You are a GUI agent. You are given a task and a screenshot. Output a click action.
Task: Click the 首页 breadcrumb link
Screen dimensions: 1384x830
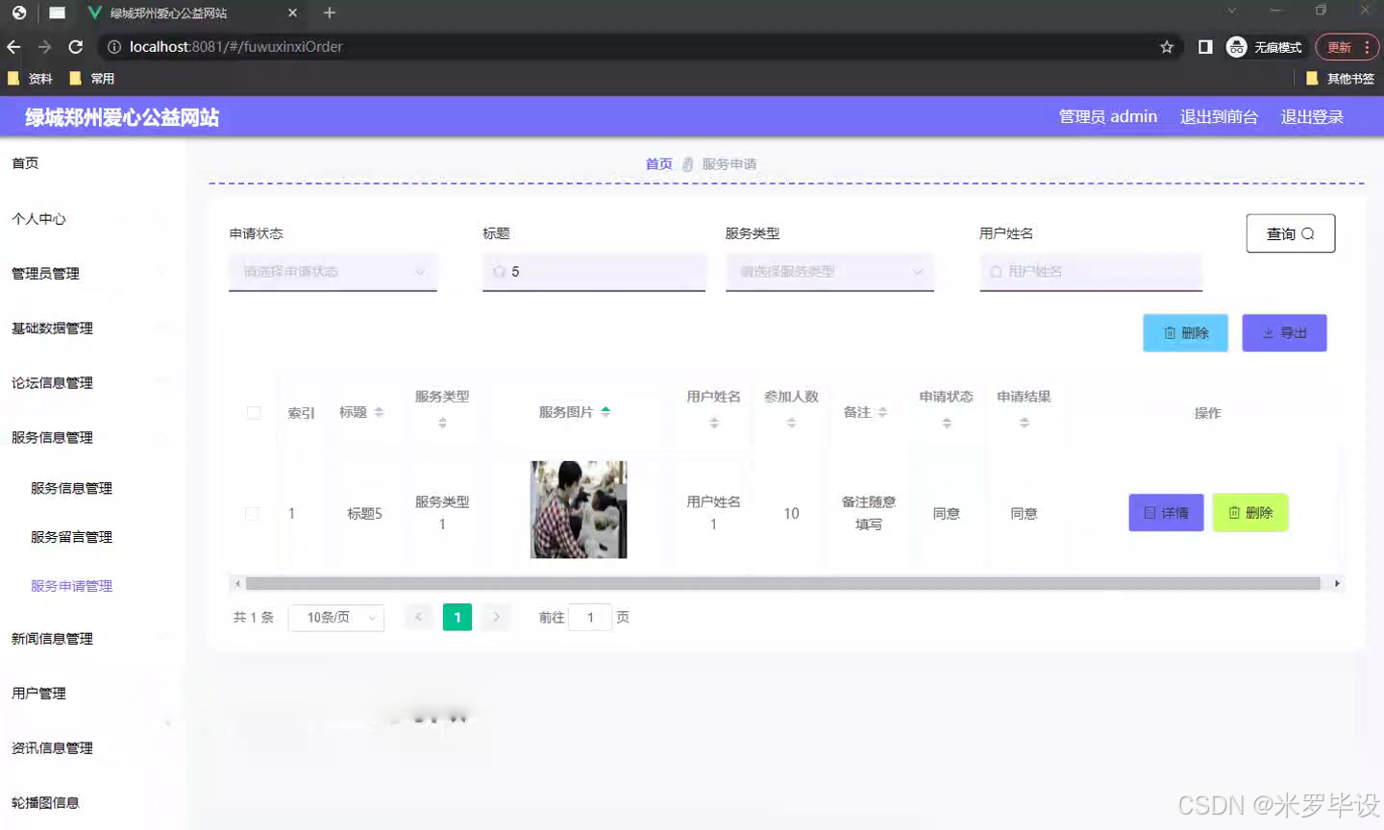tap(658, 163)
